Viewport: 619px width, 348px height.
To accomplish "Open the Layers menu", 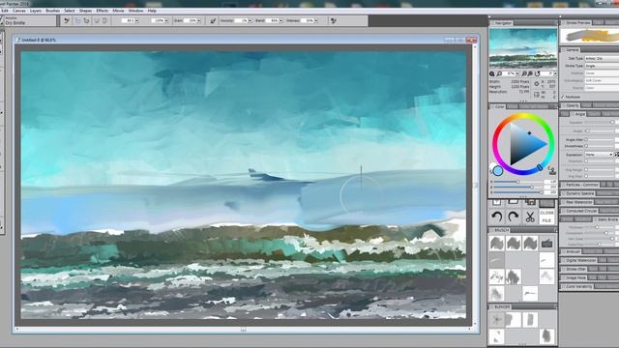I will coord(36,11).
